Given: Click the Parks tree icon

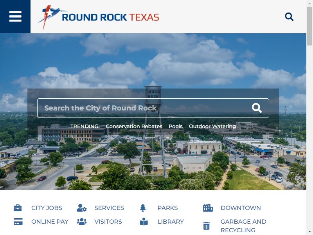Looking at the screenshot, I should click(x=143, y=208).
